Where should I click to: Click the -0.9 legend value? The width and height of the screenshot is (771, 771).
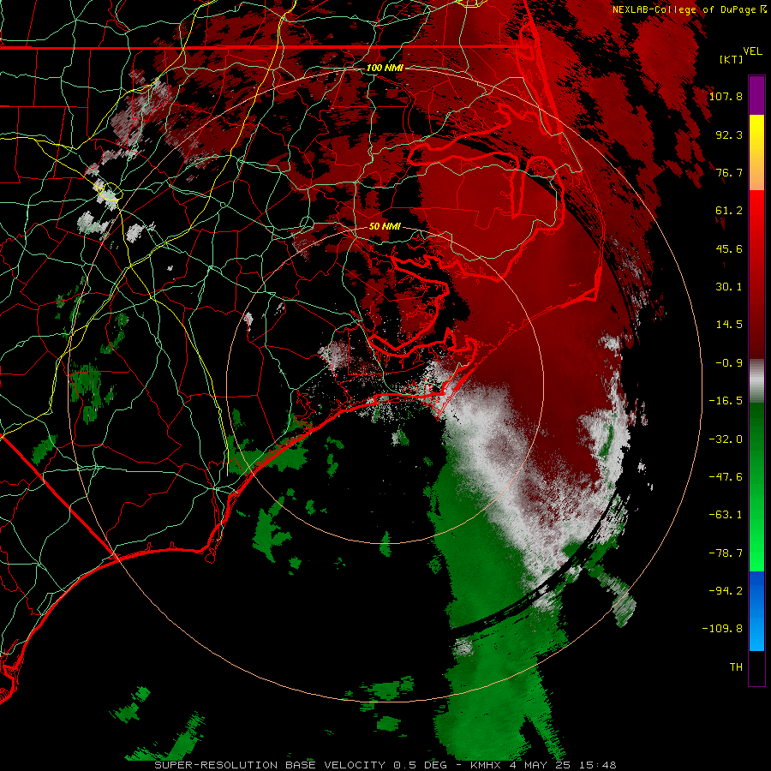coord(729,363)
